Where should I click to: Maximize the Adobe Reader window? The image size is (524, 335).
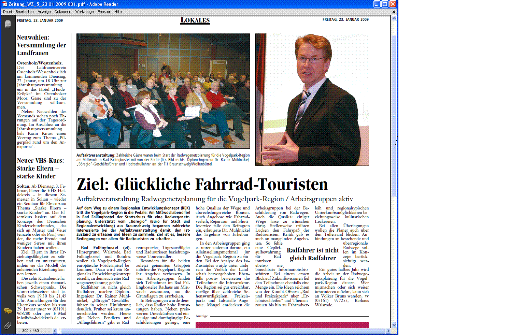pos(385,4)
